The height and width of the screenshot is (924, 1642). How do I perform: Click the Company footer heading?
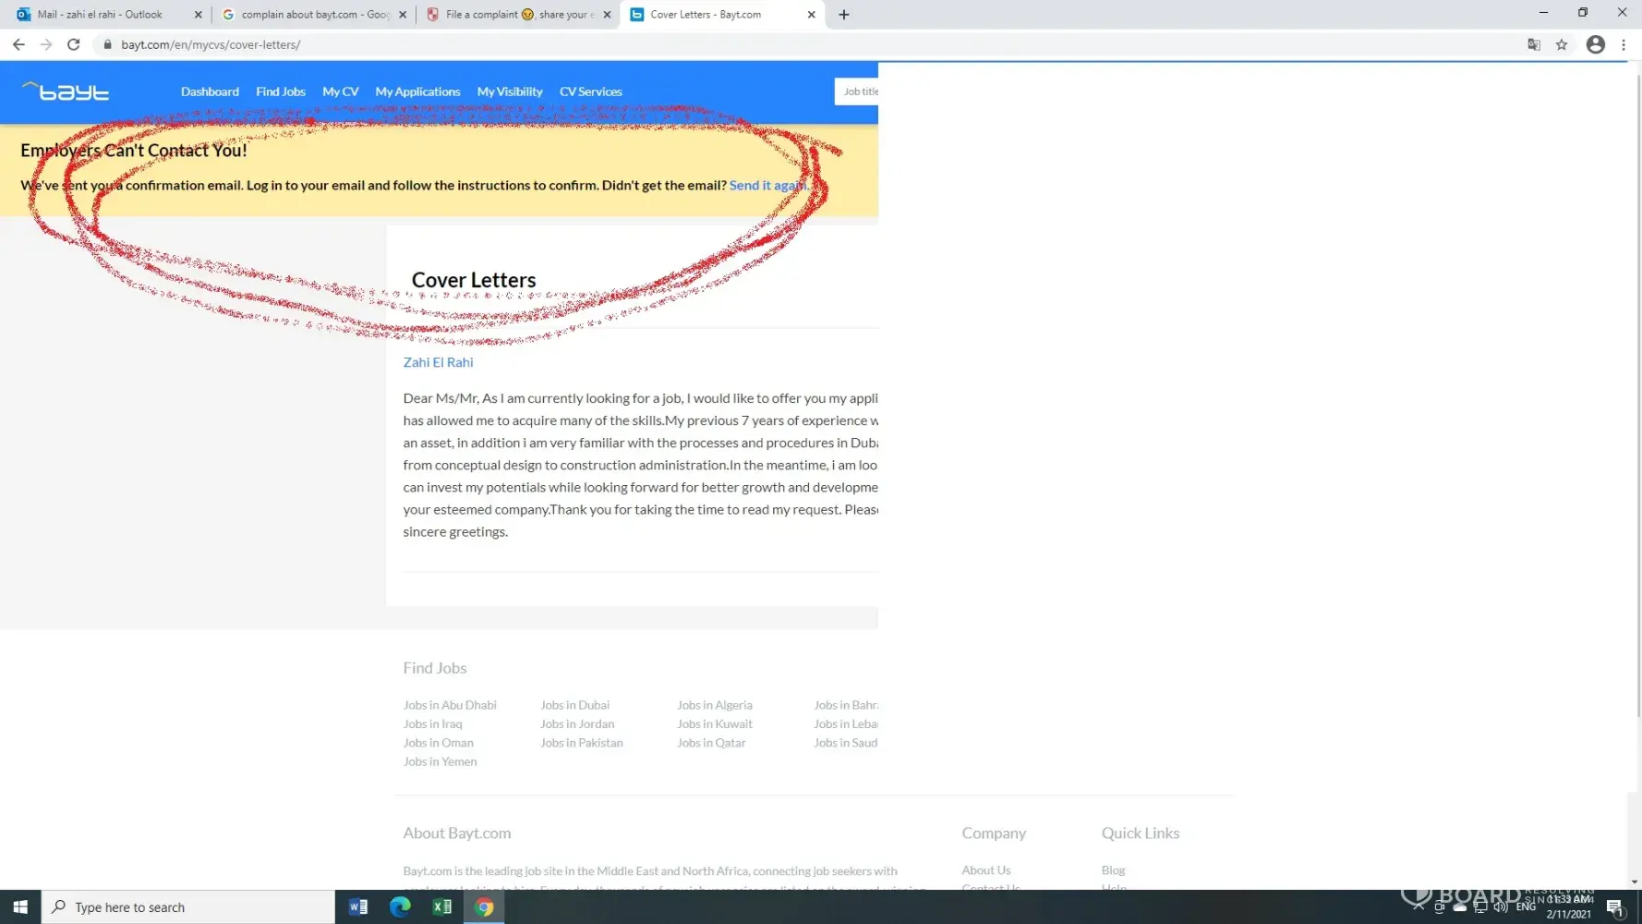994,833
